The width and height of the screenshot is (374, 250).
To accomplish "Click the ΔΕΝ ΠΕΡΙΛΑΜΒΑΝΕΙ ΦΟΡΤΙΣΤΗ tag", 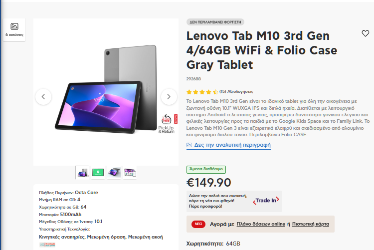I will point(215,22).
